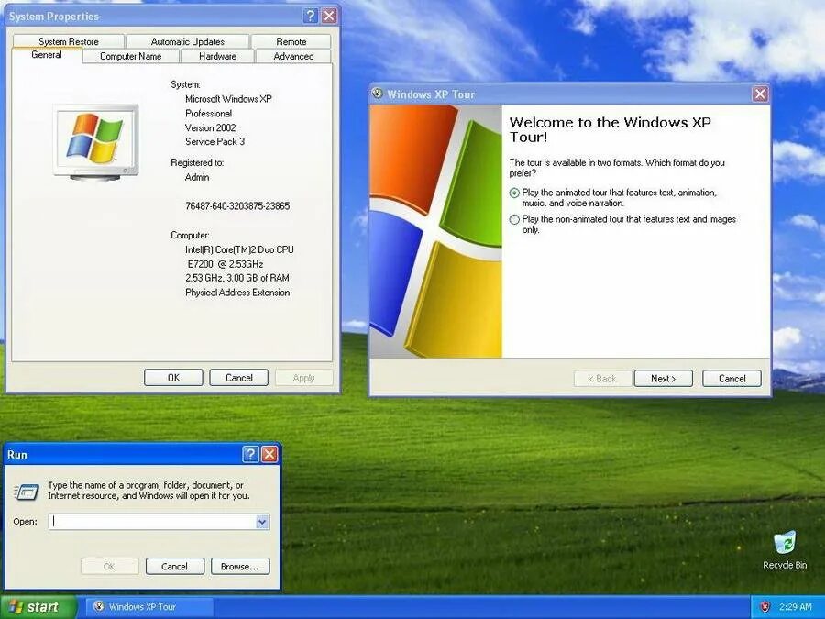Close the Windows XP Tour window
Image resolution: width=825 pixels, height=619 pixels.
tap(760, 94)
